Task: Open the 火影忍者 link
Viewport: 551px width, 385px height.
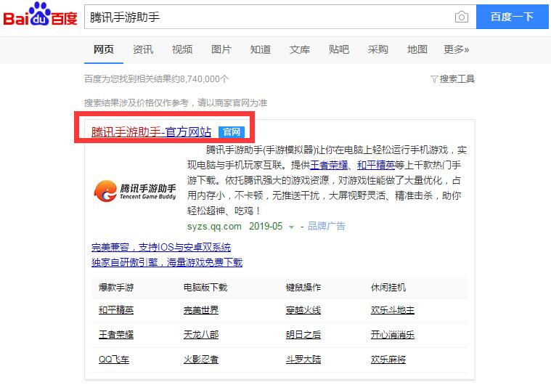Action: 201,360
